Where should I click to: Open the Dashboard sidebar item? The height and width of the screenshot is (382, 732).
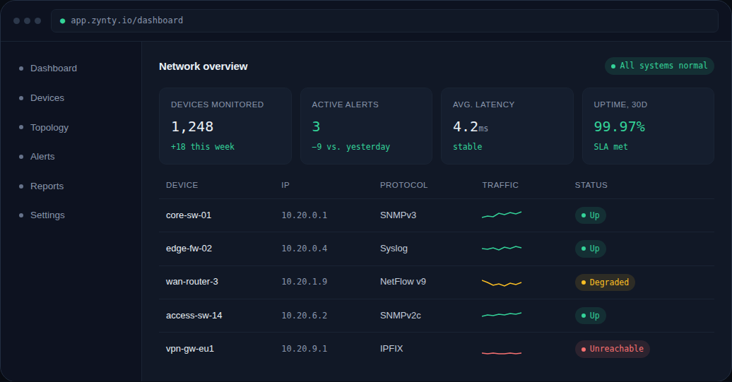47,68
